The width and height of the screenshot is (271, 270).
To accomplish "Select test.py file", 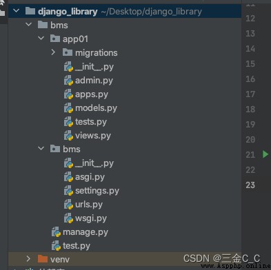I will 77,246.
